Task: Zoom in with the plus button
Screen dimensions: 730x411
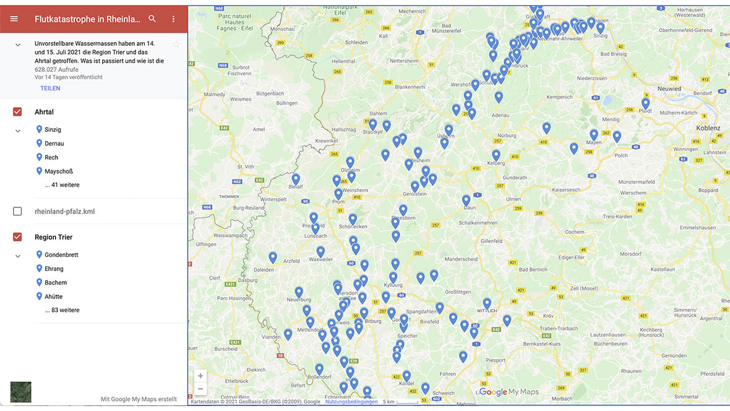Action: click(200, 376)
